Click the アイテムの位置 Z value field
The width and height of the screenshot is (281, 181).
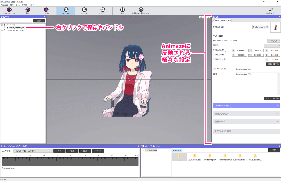(274, 50)
